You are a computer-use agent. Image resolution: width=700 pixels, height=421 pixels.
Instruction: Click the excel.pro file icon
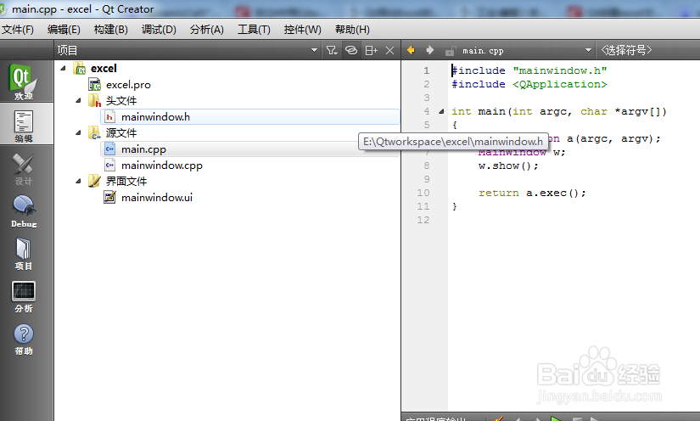tap(94, 84)
